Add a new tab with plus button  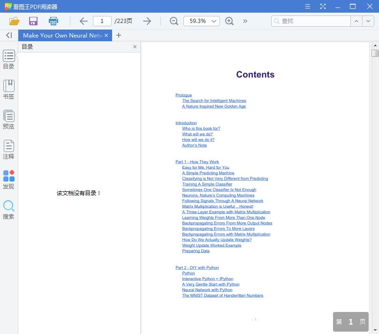tap(119, 35)
